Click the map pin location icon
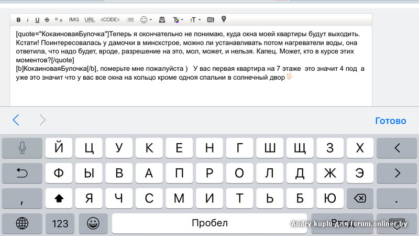 click(x=224, y=20)
